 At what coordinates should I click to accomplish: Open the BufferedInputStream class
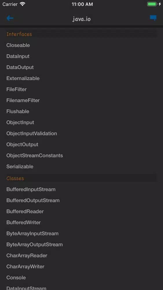point(31,189)
